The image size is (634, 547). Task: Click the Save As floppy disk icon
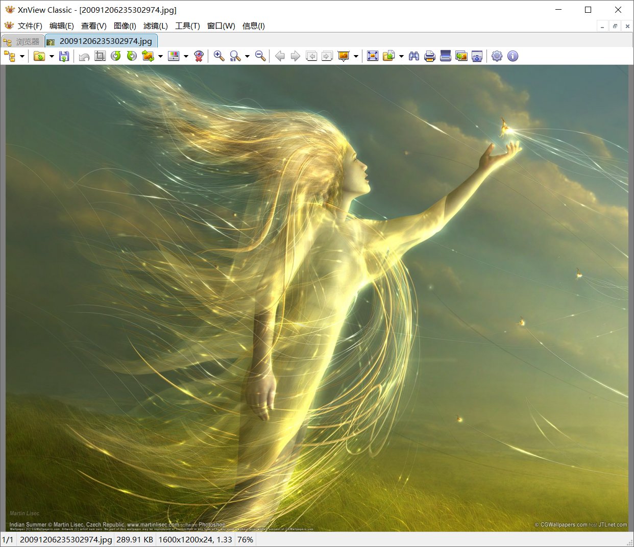[64, 56]
